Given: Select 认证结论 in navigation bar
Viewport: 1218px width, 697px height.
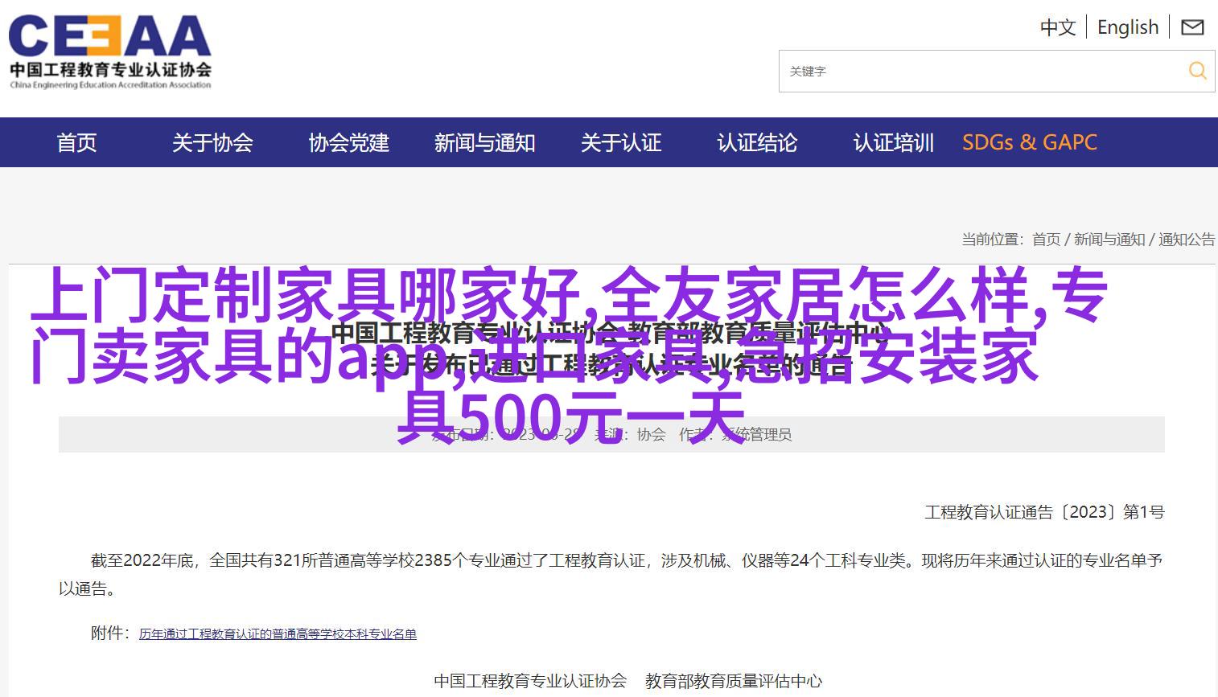Looking at the screenshot, I should (x=757, y=143).
